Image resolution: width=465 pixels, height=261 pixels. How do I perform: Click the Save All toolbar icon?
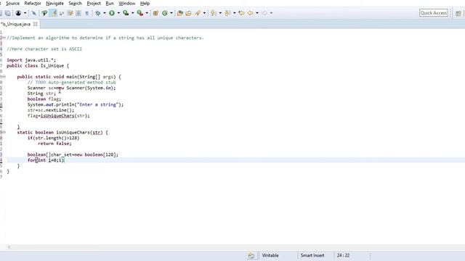click(8, 13)
